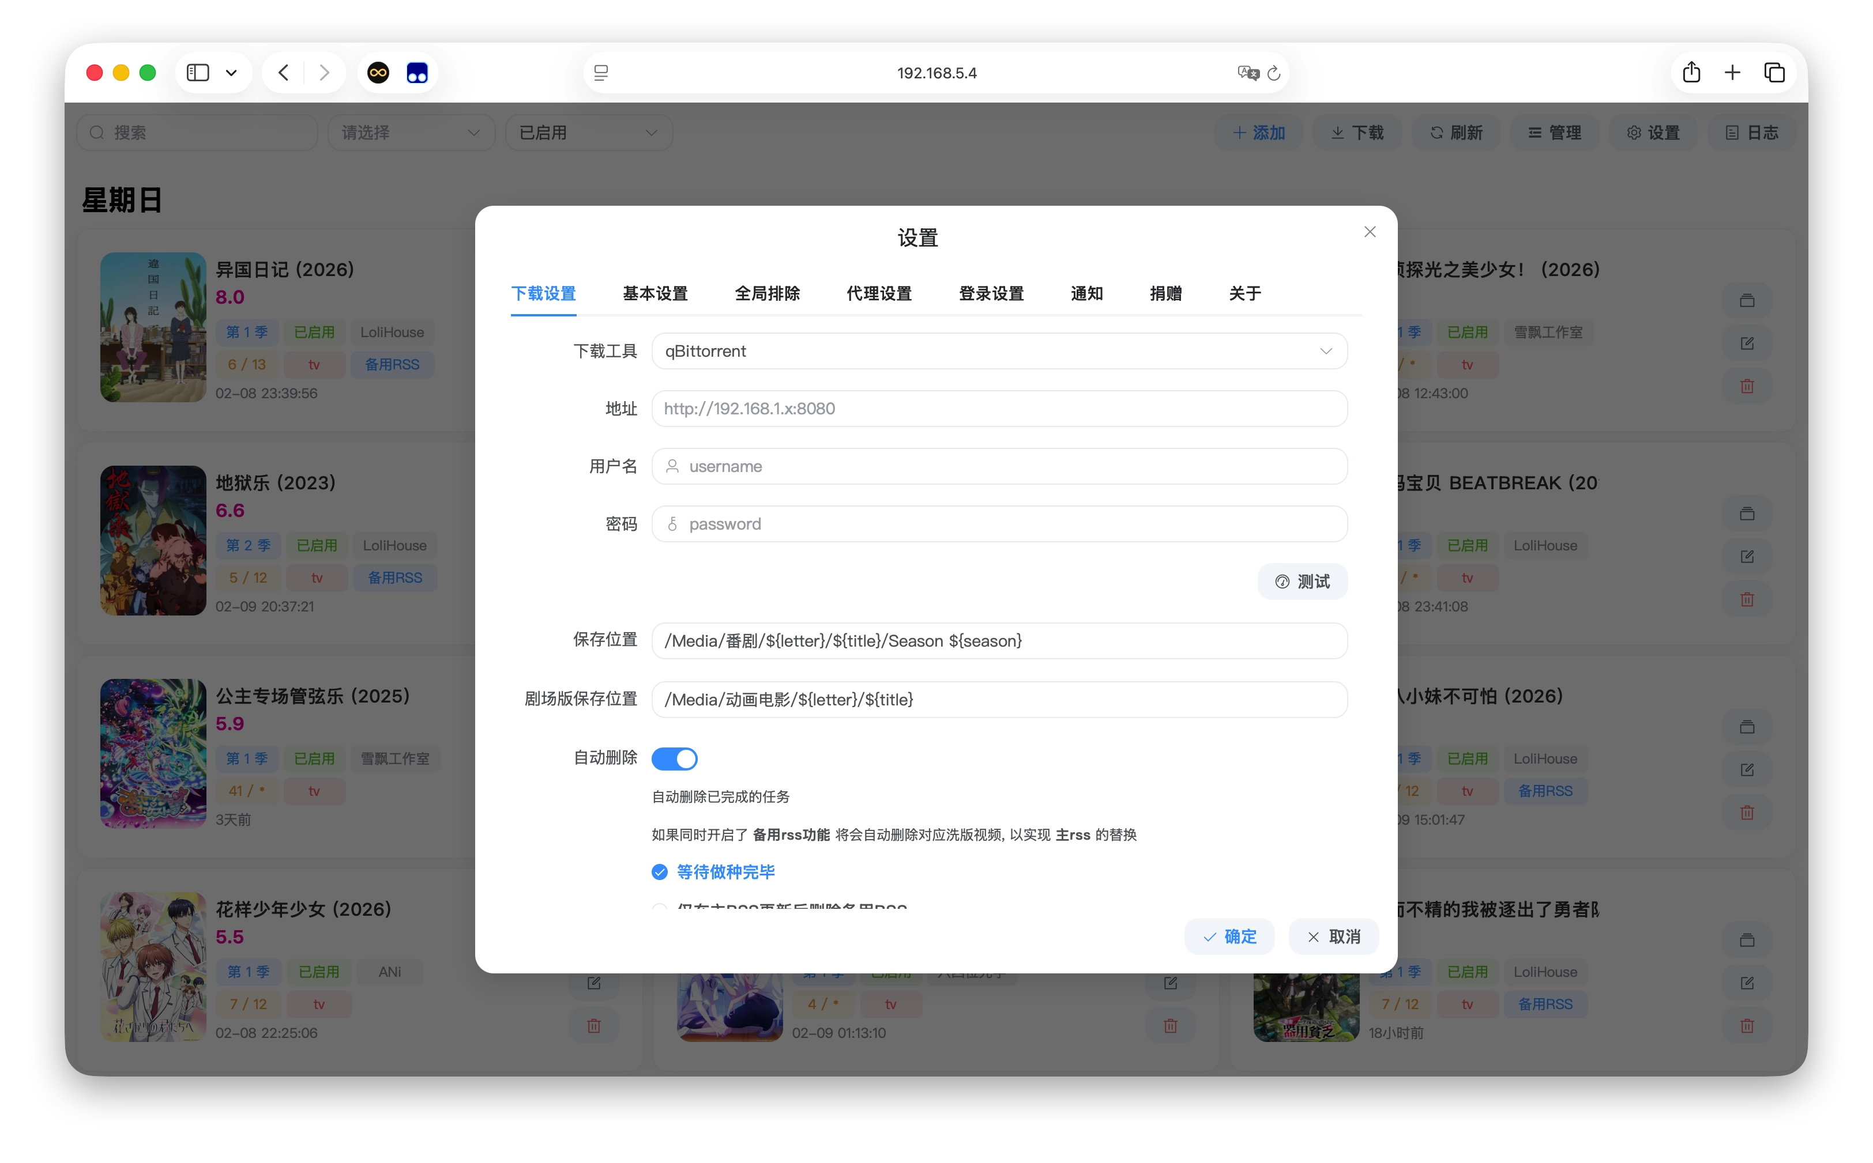Disable the 自动删除 toggle switch

[675, 758]
